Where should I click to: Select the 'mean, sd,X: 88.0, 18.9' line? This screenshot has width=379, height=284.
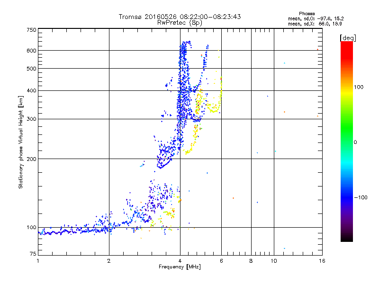[315, 24]
